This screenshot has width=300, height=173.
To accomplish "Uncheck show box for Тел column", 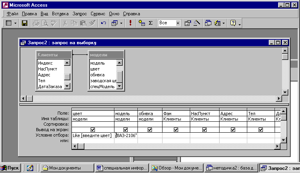I will click(261, 130).
